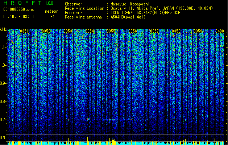Click the 0359 time marker
The image size is (228, 145).
(198, 31)
